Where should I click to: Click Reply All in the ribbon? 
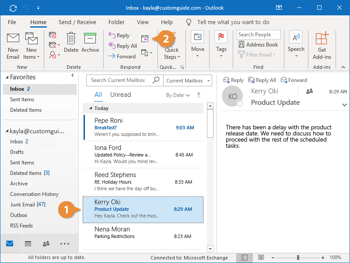click(122, 46)
